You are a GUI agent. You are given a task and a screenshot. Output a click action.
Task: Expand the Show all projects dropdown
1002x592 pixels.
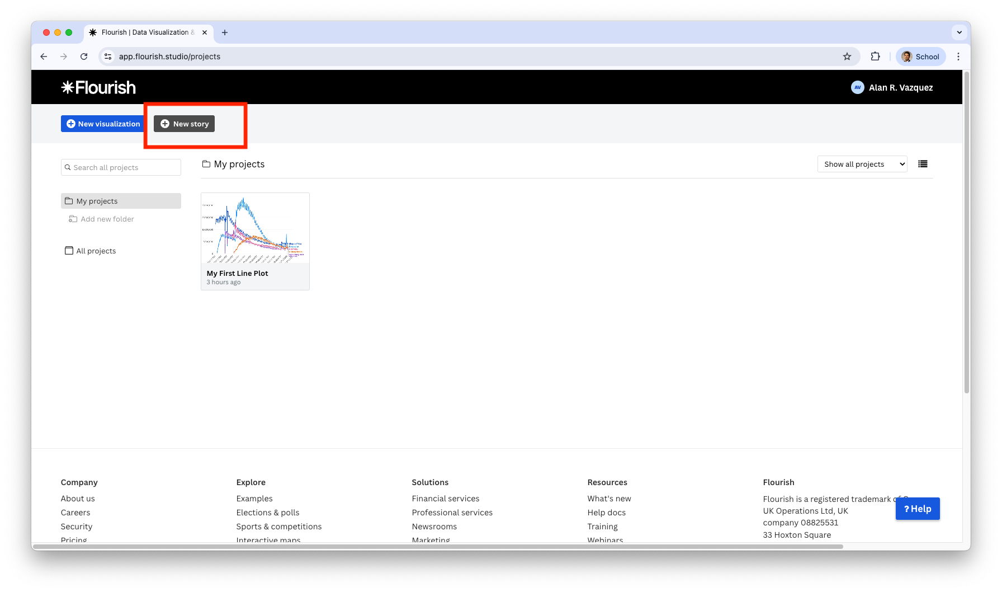(x=862, y=164)
